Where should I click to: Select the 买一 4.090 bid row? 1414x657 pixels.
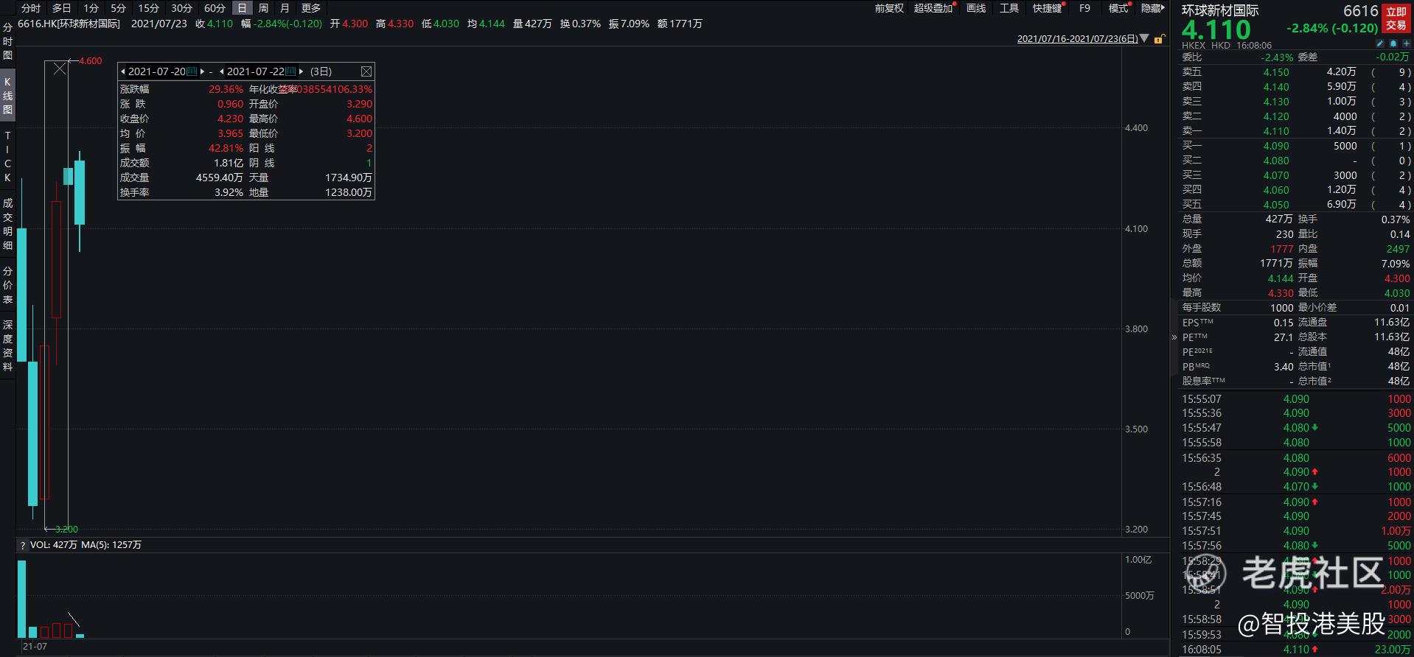tap(1295, 146)
